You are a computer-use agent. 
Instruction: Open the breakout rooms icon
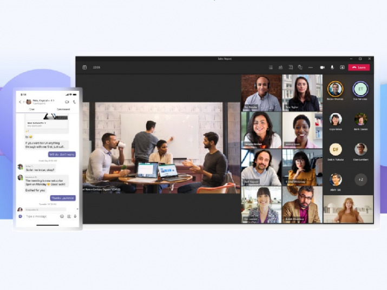(300, 68)
